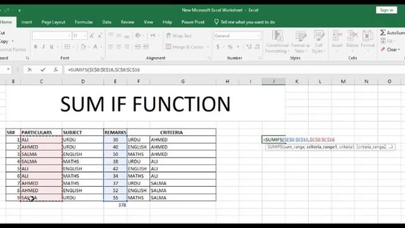Viewport: 405px width, 228px height.
Task: Toggle Bold formatting
Action: pos(35,47)
